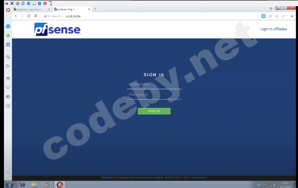Open the media player from the taskbar
The image size is (298, 188).
click(47, 185)
